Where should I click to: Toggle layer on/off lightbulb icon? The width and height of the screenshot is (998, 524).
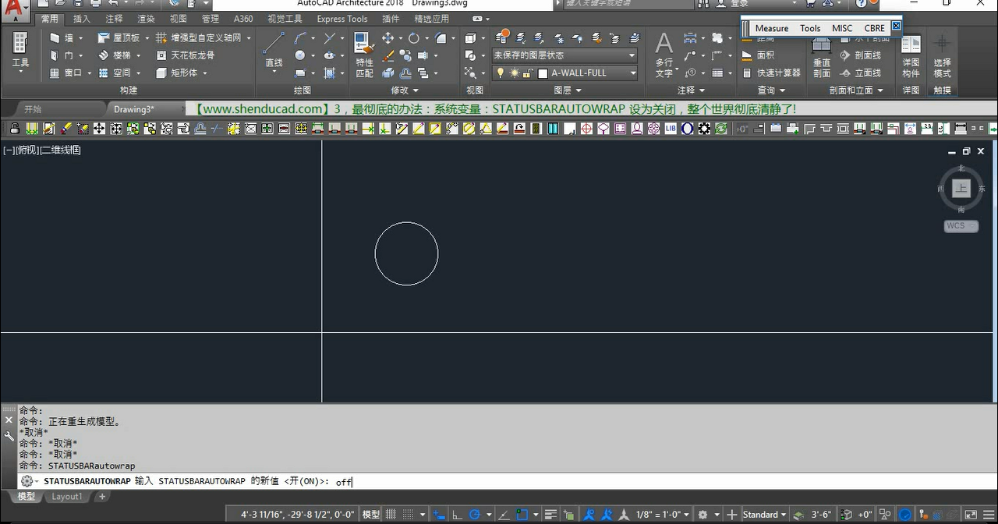[x=501, y=73]
